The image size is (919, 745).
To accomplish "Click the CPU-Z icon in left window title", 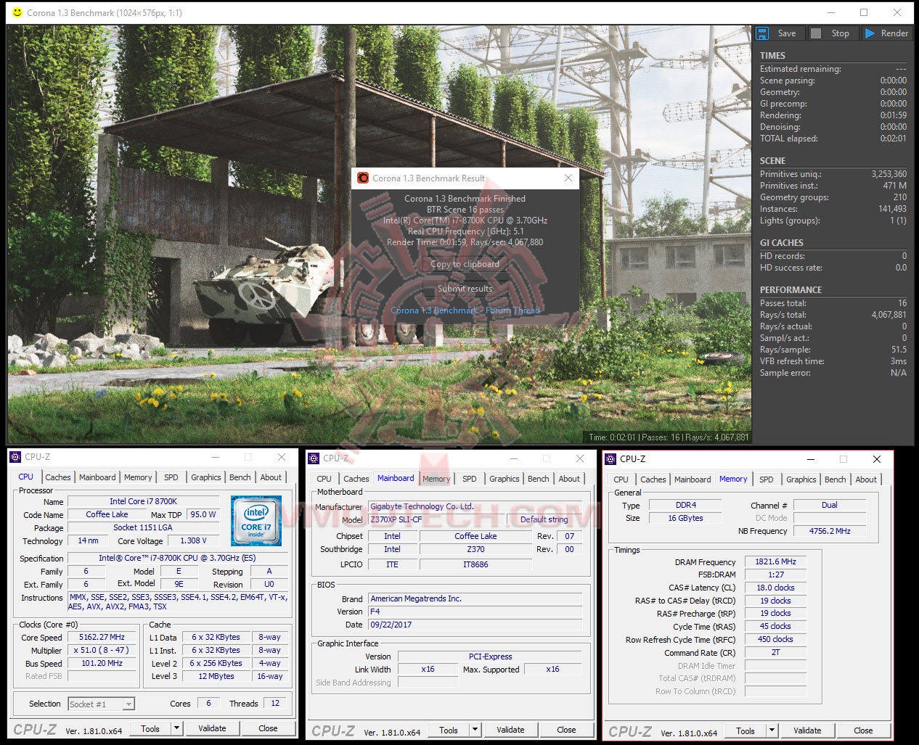I will tap(15, 457).
